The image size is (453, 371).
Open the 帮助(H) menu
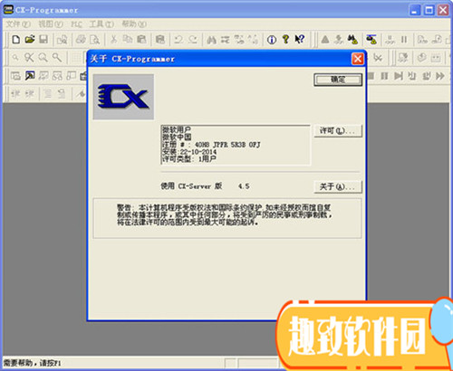pos(134,24)
